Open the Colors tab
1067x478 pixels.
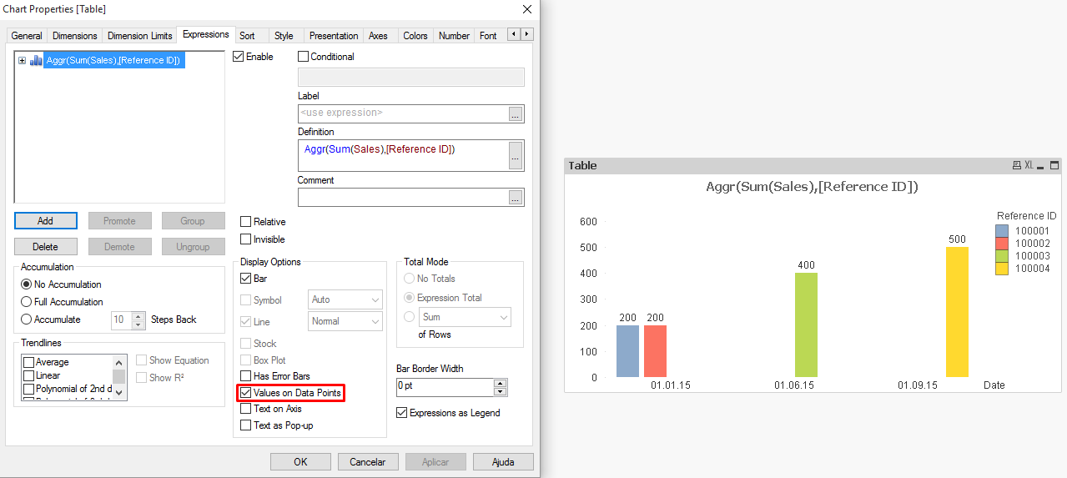pos(415,36)
